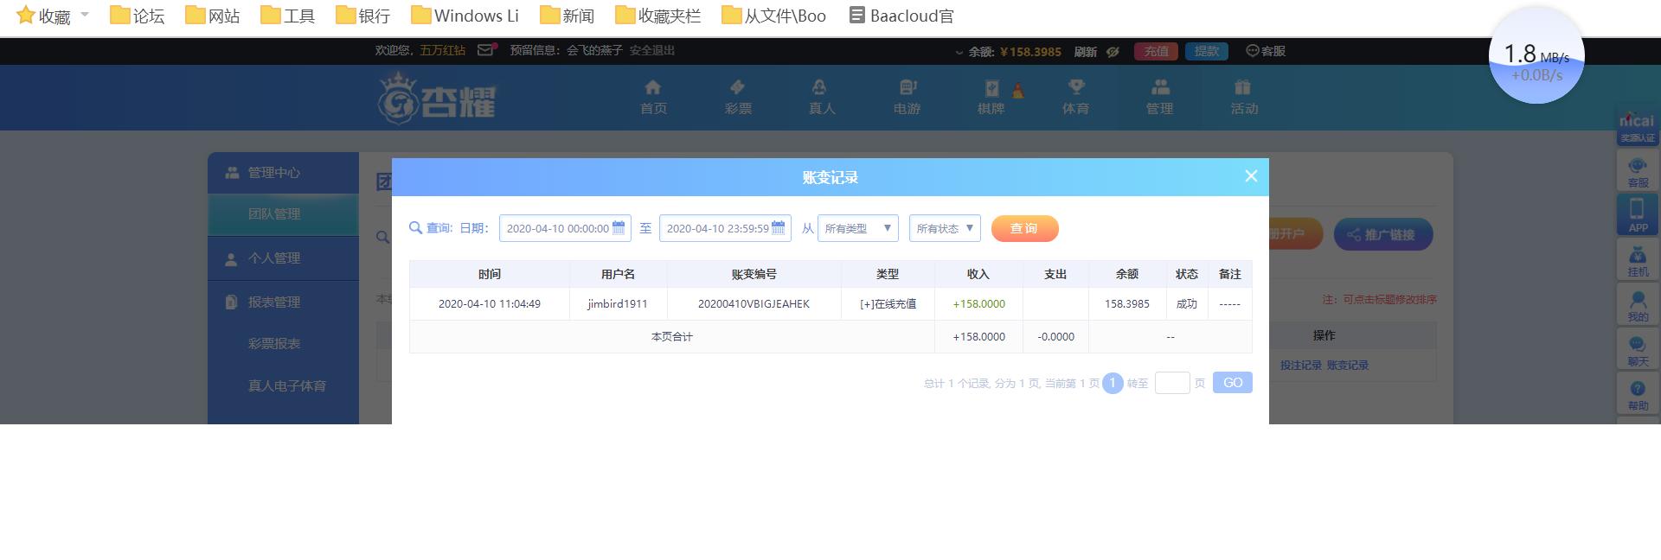Click the 收藏 star favorites icon
This screenshot has width=1661, height=560.
(26, 15)
